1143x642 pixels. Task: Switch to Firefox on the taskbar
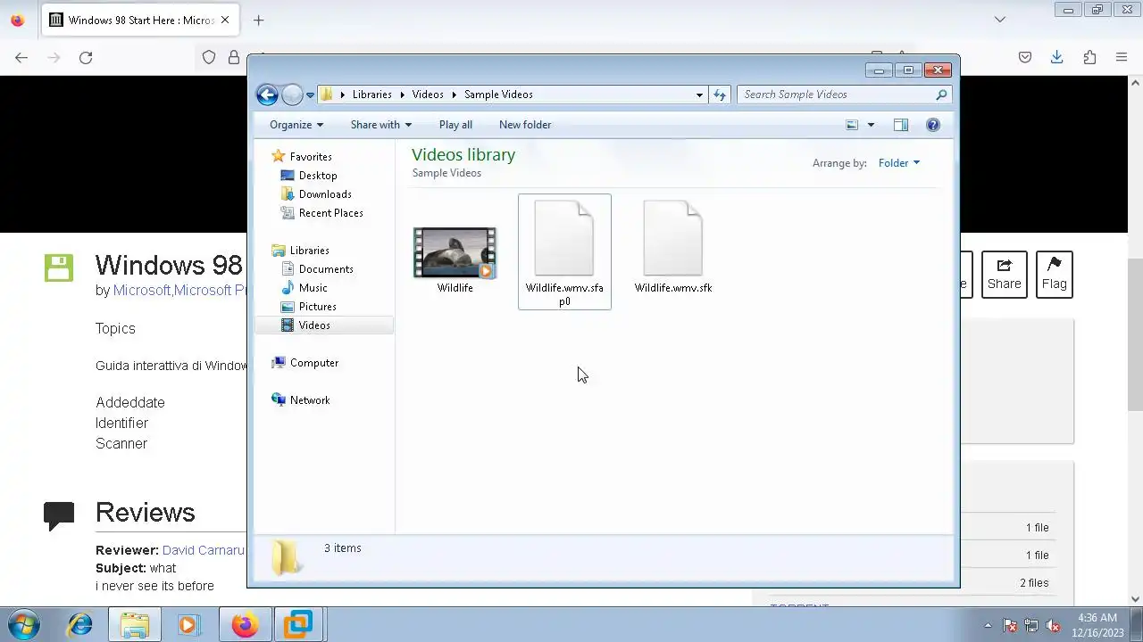[x=244, y=624]
